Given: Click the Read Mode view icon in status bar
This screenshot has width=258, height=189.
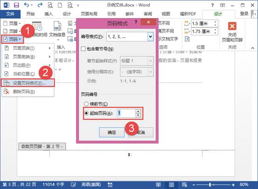Looking at the screenshot, I should tap(158, 185).
